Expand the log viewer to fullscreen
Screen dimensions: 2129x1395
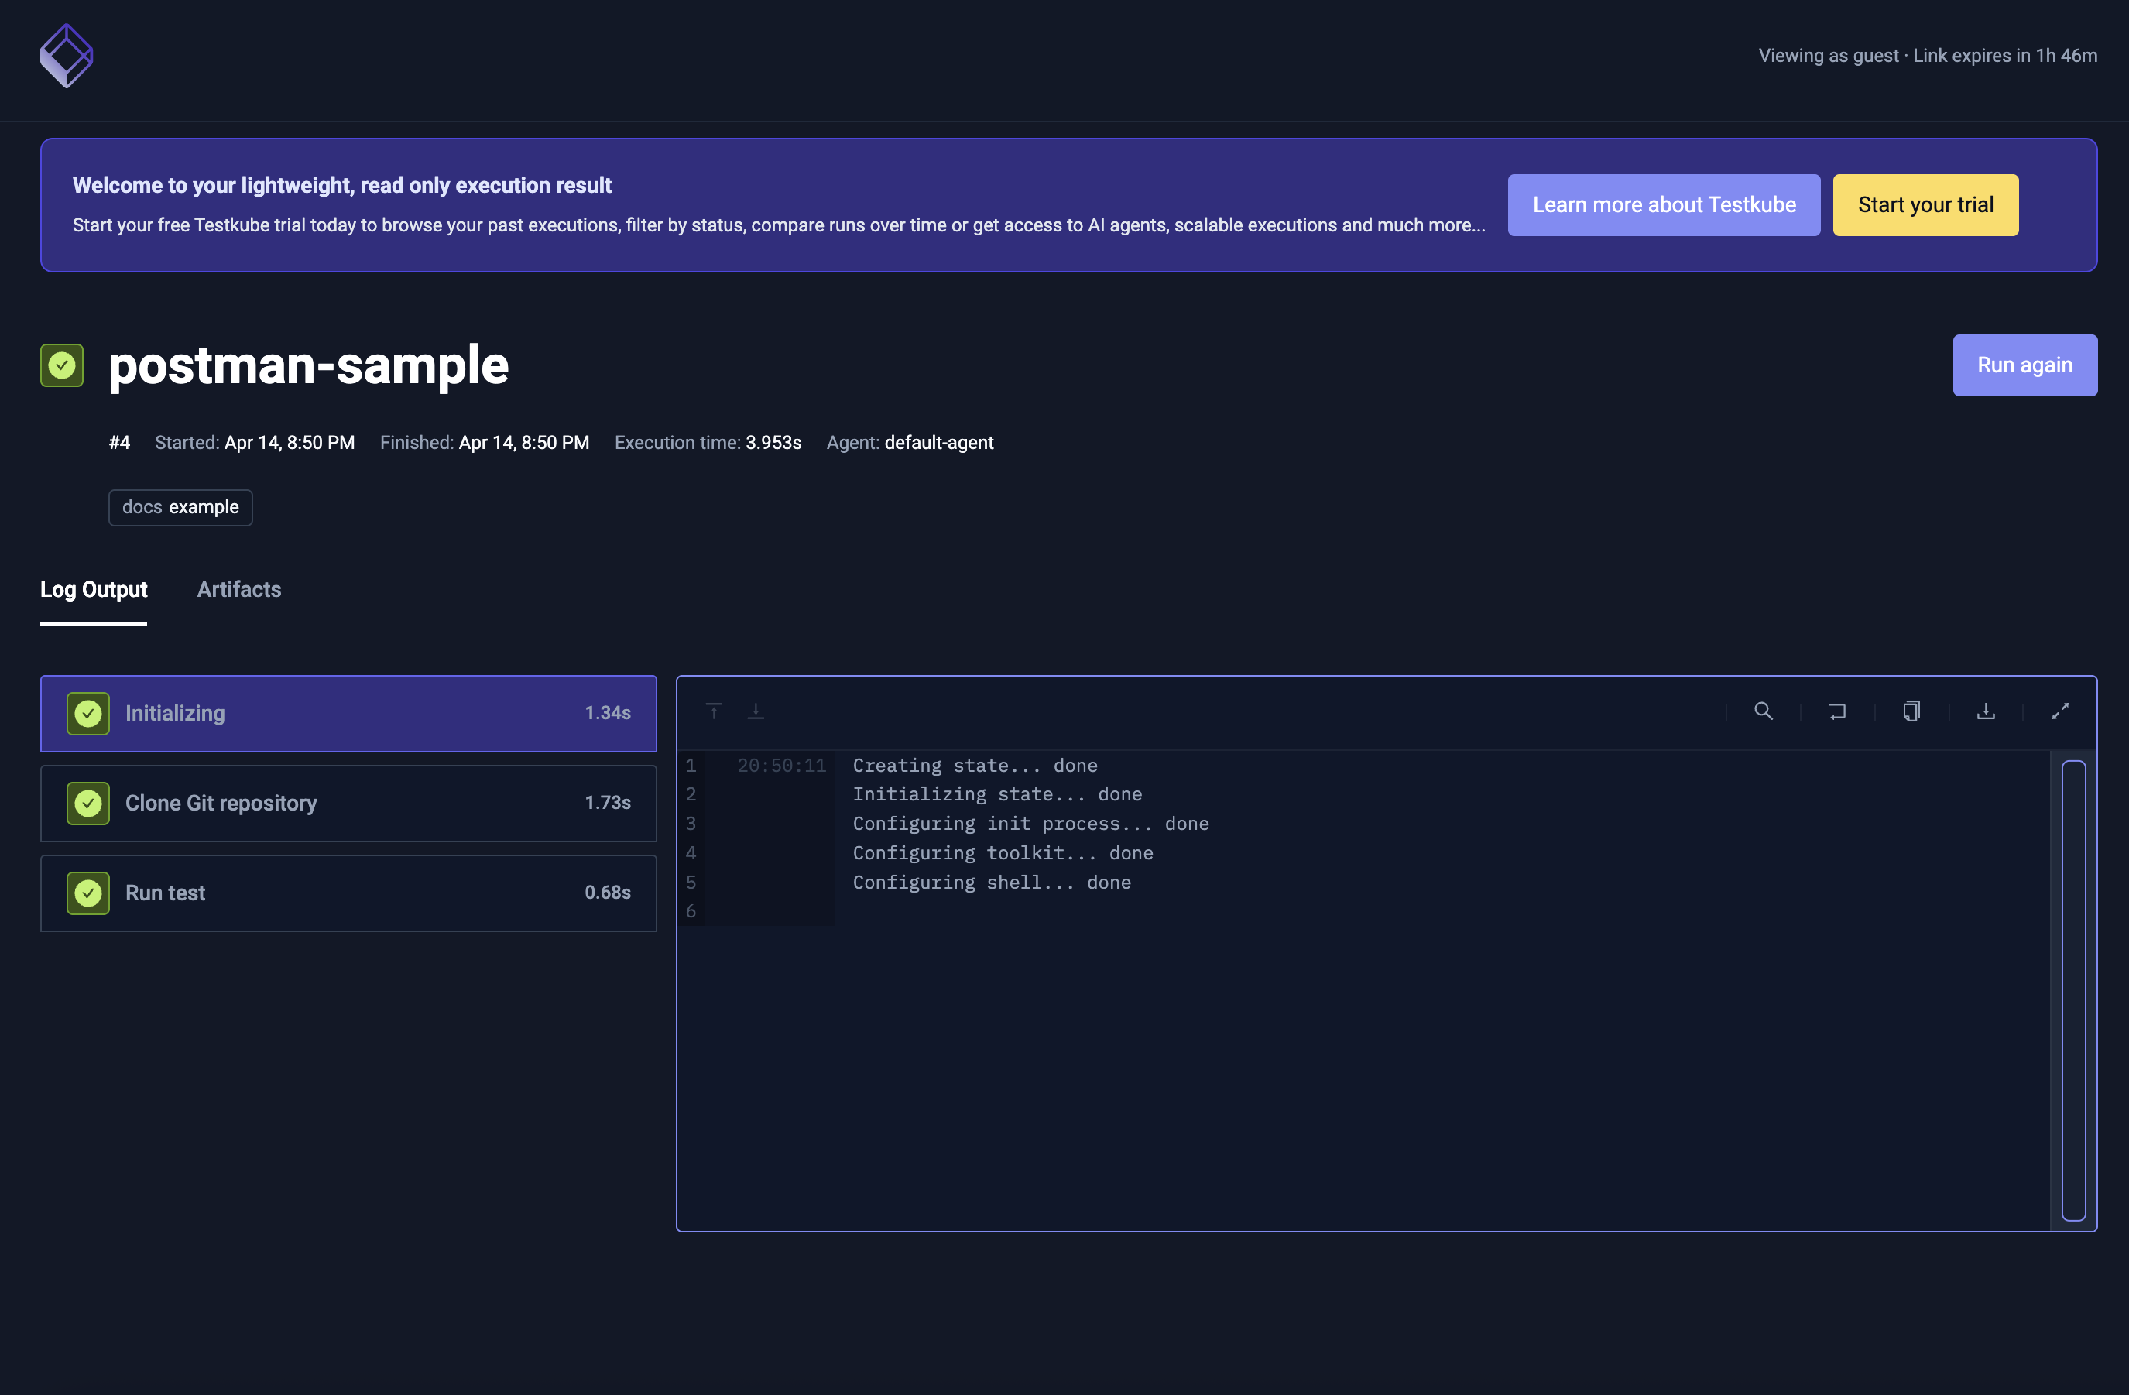2060,711
